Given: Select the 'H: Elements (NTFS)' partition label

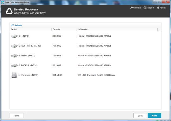Looking at the screenshot, I should 28,75.
